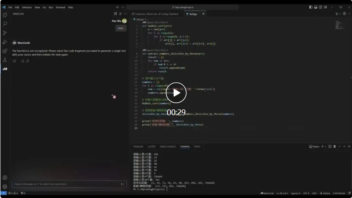The width and height of the screenshot is (352, 198).
Task: Toggle the bottom panel layout button
Action: (x=315, y=7)
